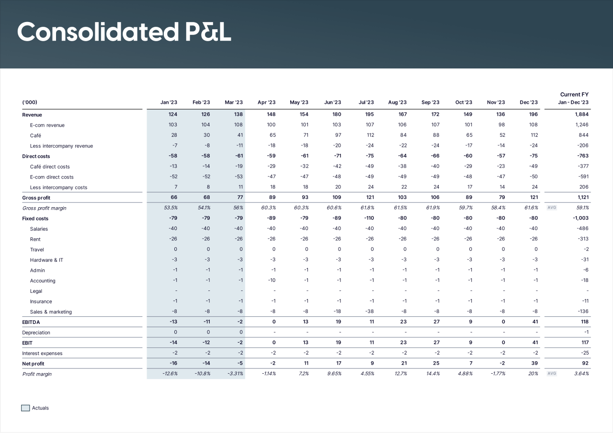Select the Jan '23 column header
Screen dimensions: 613x433
click(x=169, y=102)
